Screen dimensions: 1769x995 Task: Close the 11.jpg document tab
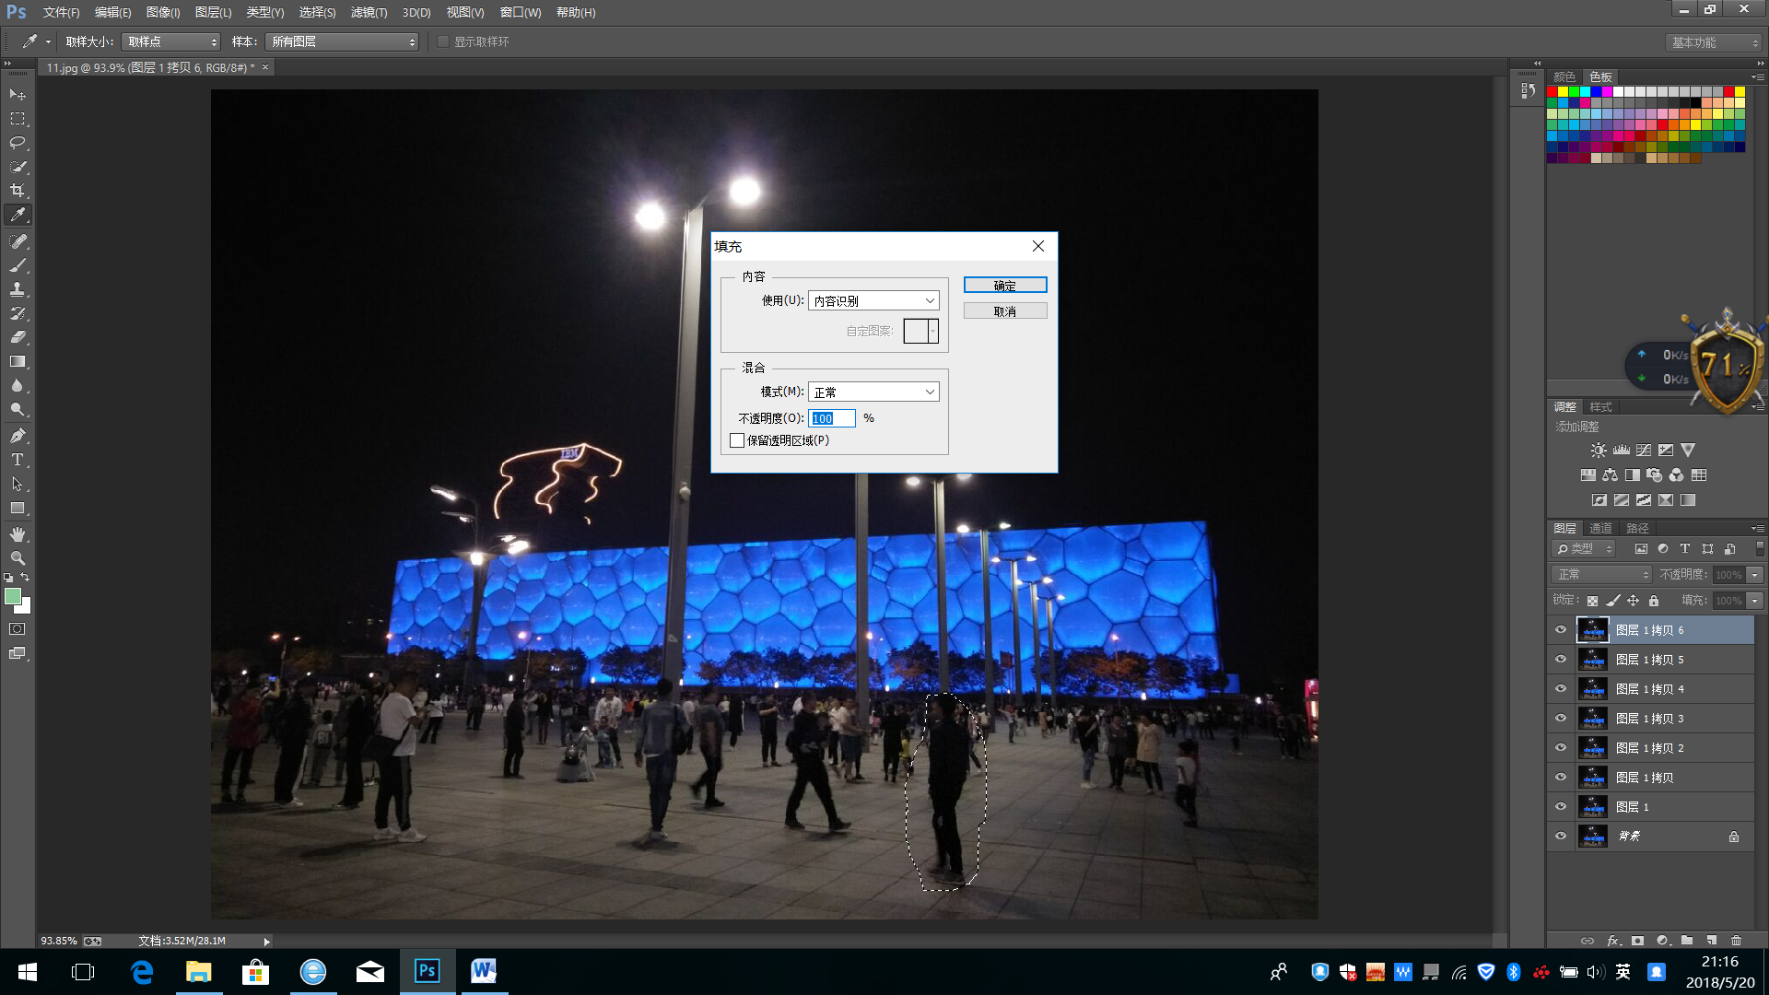pos(265,67)
